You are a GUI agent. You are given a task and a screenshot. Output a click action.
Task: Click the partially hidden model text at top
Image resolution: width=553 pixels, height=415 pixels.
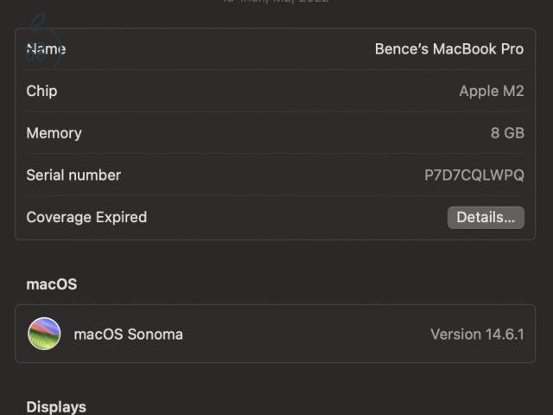[x=275, y=3]
